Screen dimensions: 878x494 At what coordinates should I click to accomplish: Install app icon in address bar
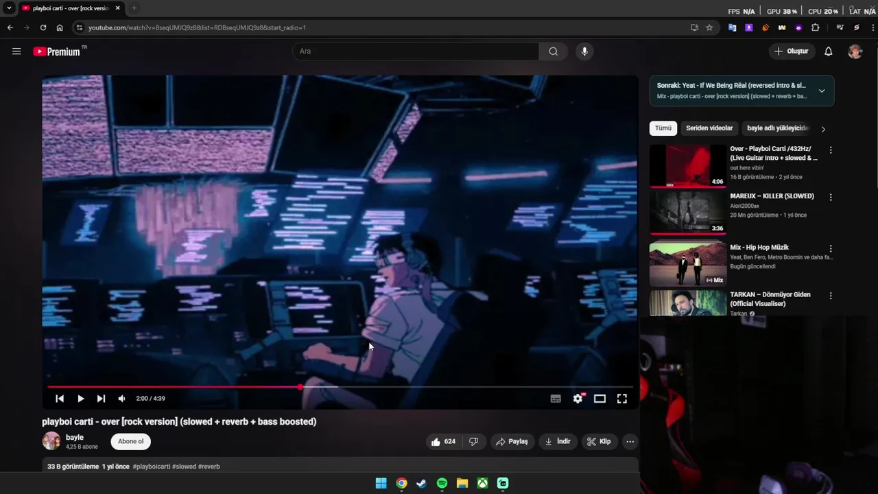pyautogui.click(x=694, y=27)
